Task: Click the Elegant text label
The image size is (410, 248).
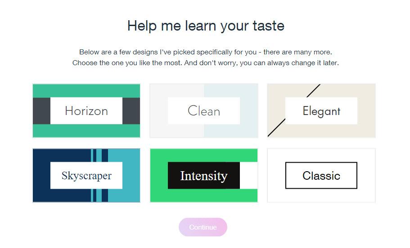Action: (321, 111)
